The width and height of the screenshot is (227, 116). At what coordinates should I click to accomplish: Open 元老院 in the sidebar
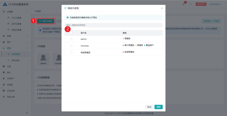point(10,84)
